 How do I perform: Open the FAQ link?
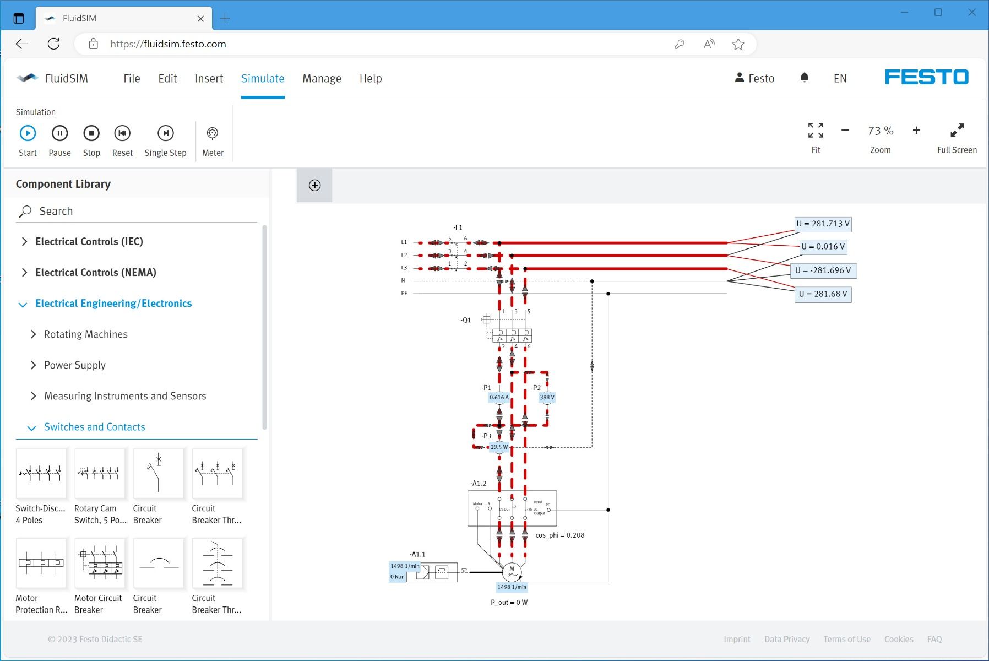click(934, 640)
